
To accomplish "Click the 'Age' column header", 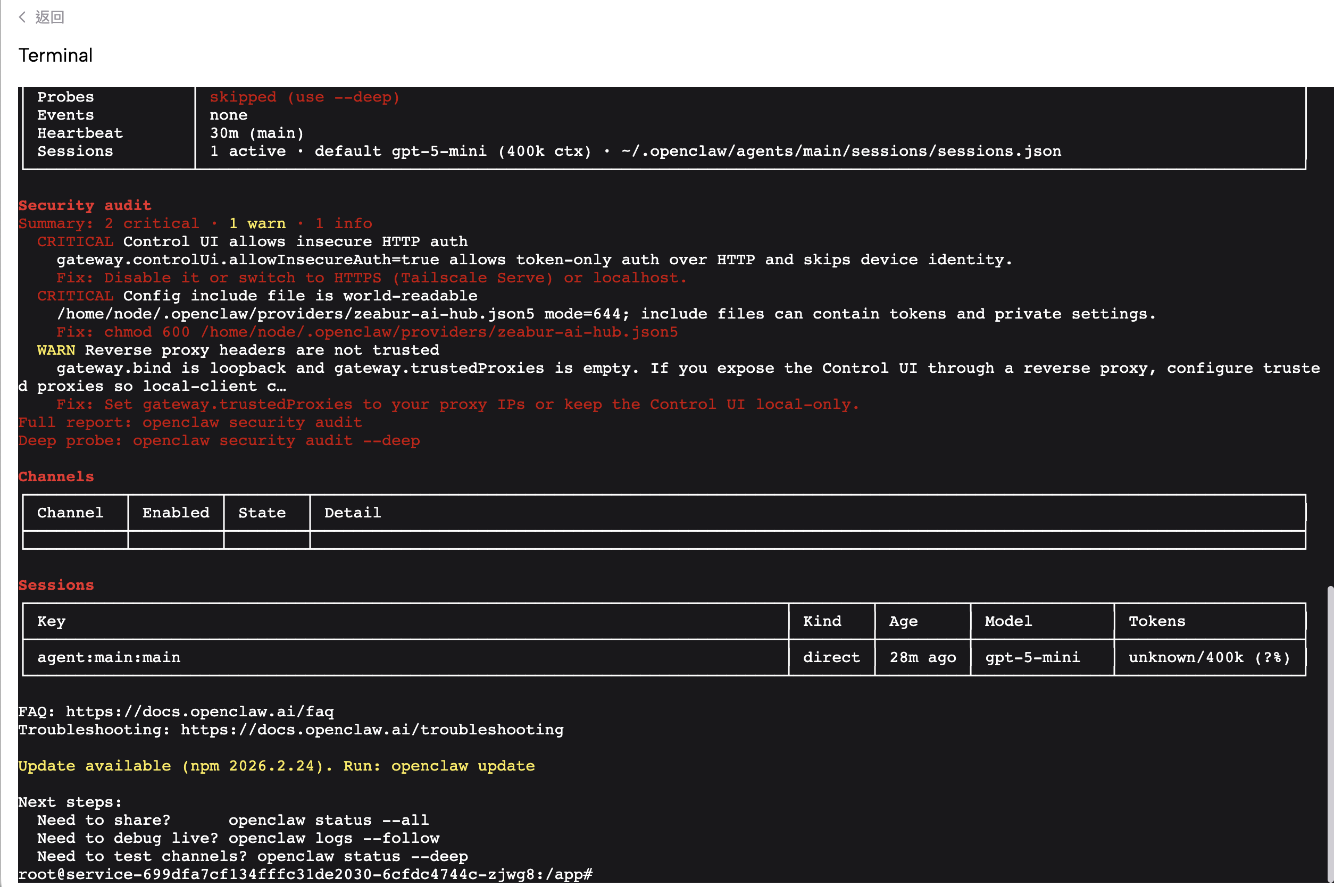I will [x=903, y=621].
